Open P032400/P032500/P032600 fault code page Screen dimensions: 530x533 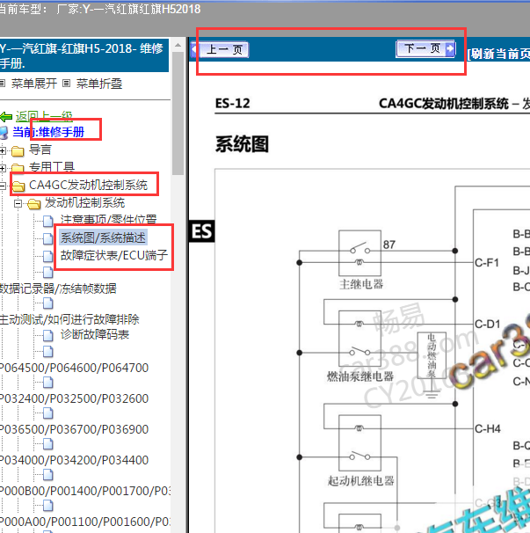click(74, 398)
